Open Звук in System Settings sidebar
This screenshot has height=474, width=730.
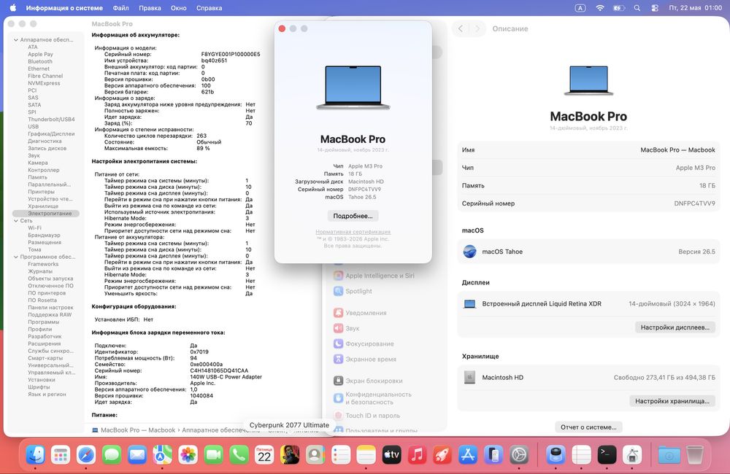352,328
